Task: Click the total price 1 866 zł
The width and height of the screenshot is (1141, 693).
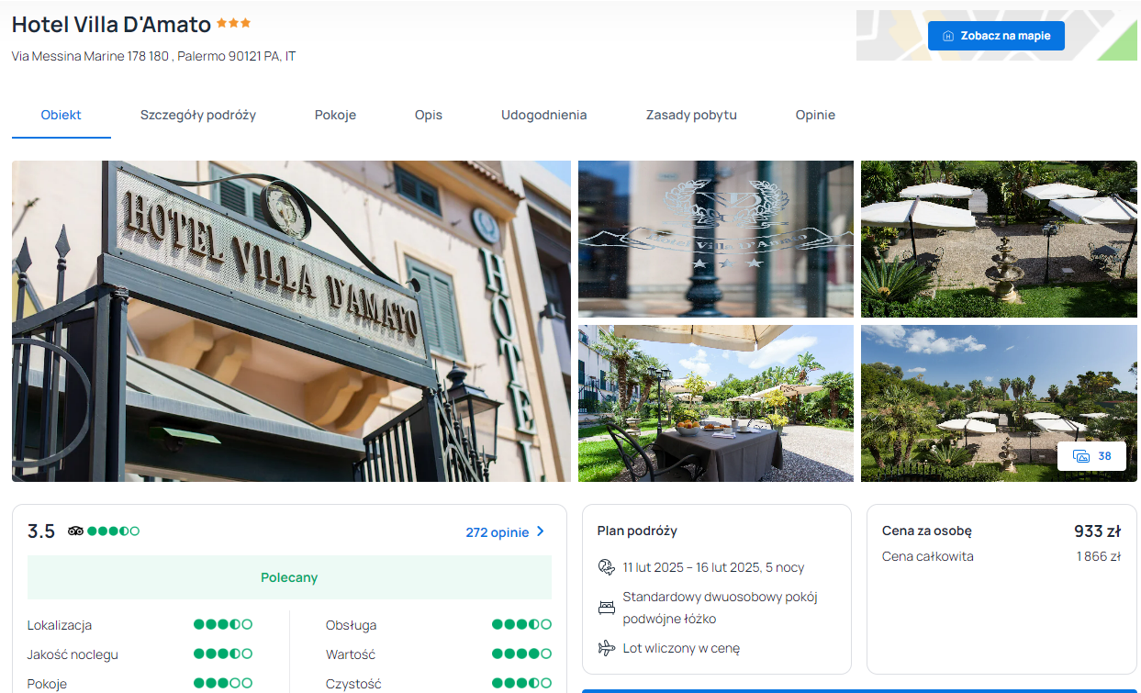Action: pyautogui.click(x=1099, y=556)
